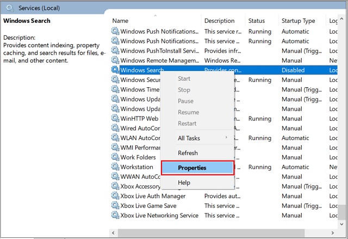Select the Workstation service name

[136, 167]
